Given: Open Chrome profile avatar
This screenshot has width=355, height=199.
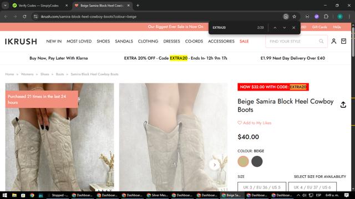Looking at the screenshot, I should [x=340, y=17].
